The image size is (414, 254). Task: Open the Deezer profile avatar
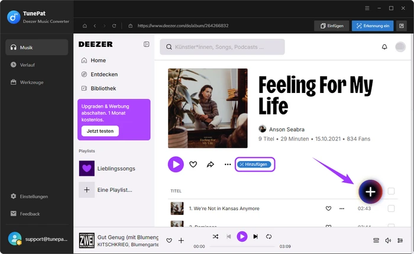tap(400, 47)
